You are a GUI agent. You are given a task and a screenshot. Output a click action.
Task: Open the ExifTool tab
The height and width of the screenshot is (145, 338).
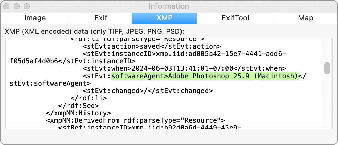(x=235, y=18)
